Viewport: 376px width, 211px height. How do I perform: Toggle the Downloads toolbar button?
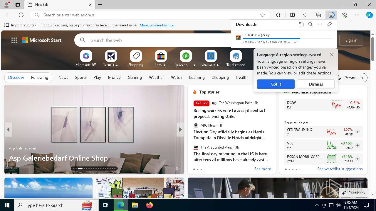pos(331,15)
